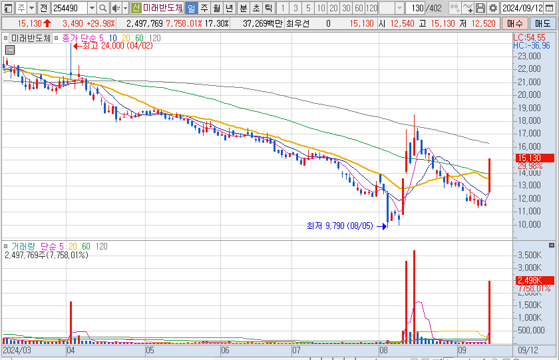Click the green 60 price MA legend
This screenshot has height=360, width=559.
(139, 38)
